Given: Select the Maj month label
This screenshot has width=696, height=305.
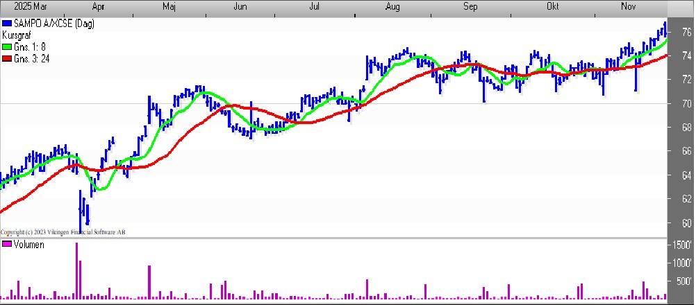Looking at the screenshot, I should coord(169,6).
